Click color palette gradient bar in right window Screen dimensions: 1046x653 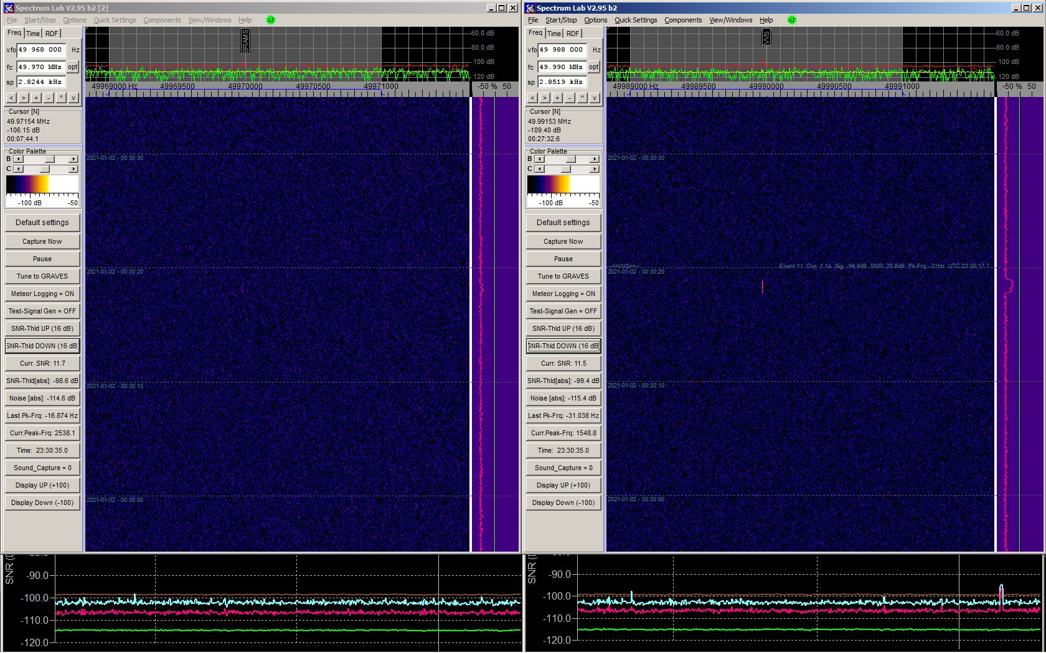pyautogui.click(x=563, y=184)
